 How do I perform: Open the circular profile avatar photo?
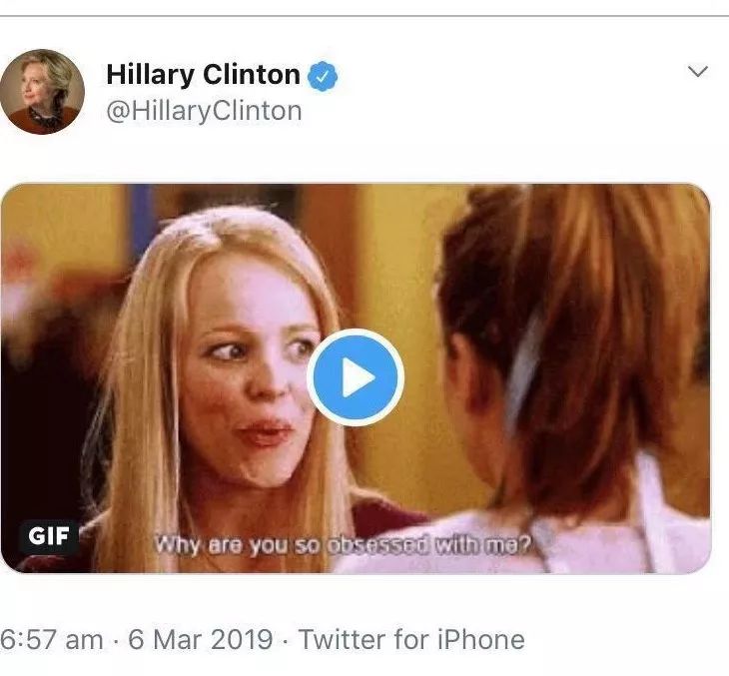tap(42, 92)
